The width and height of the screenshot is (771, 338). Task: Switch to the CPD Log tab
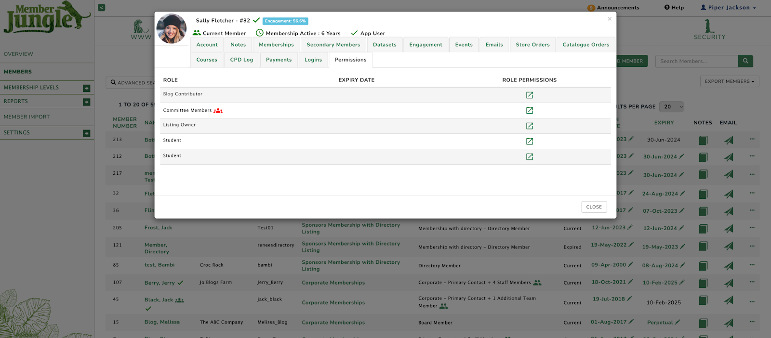pyautogui.click(x=241, y=60)
